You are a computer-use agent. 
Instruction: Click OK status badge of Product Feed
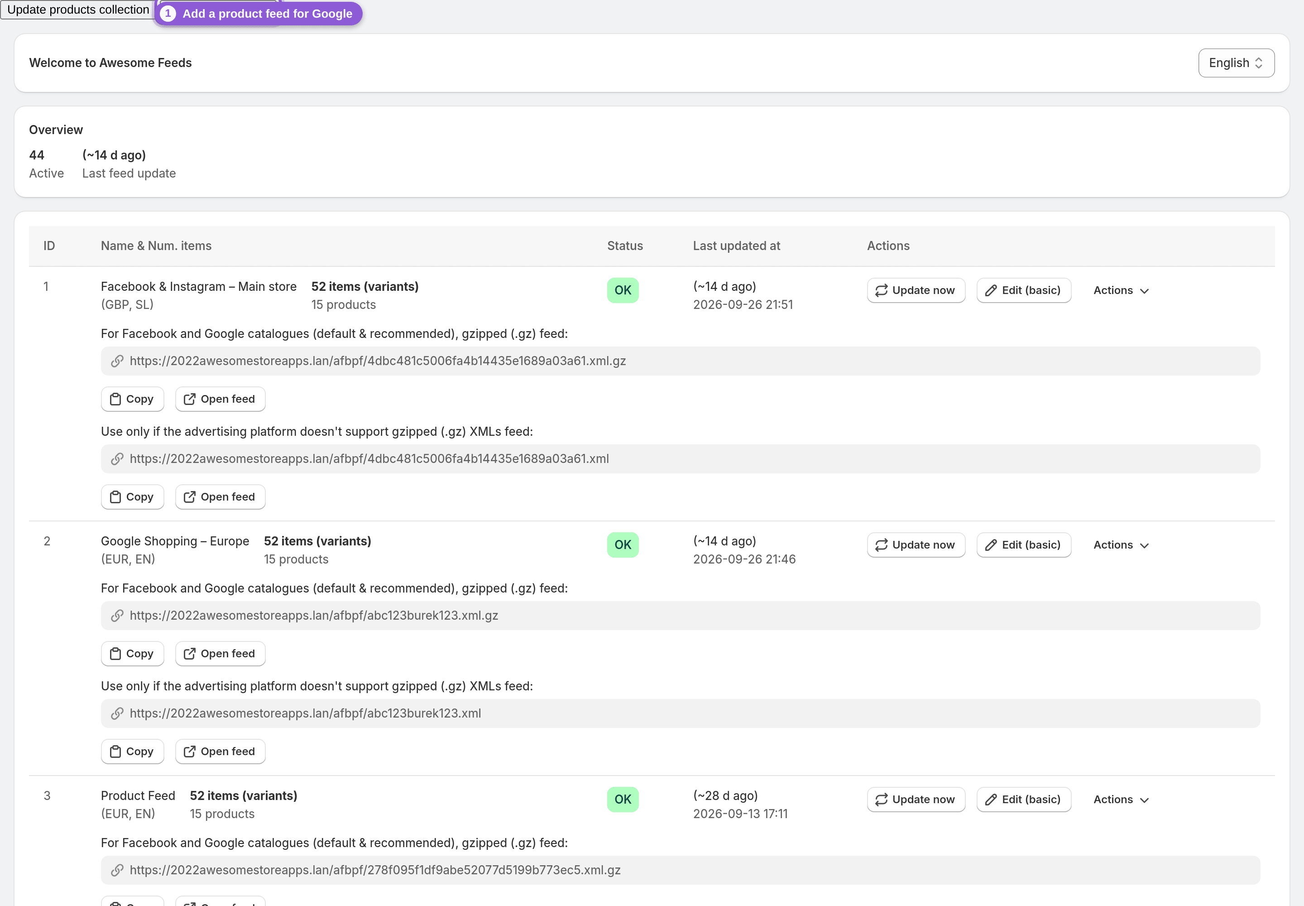pyautogui.click(x=623, y=799)
